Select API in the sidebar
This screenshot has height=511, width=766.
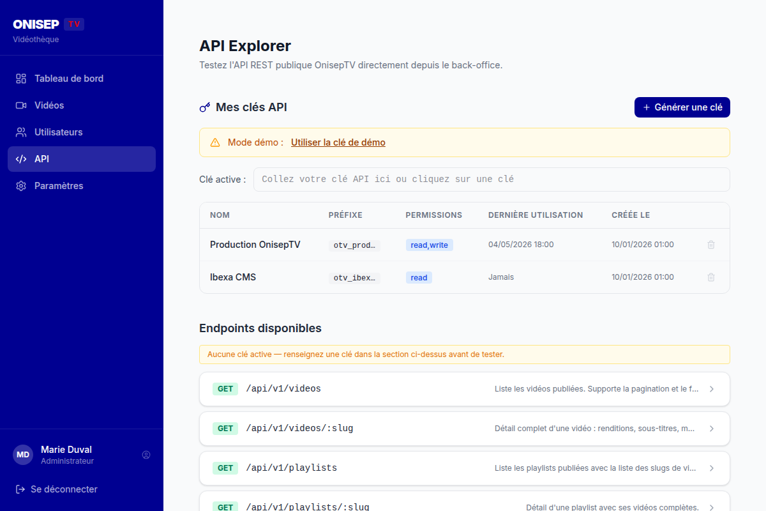pos(82,159)
